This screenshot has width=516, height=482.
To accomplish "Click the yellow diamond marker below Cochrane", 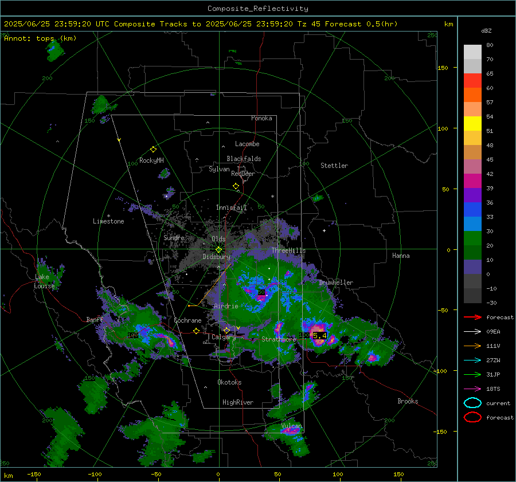I will (x=196, y=331).
